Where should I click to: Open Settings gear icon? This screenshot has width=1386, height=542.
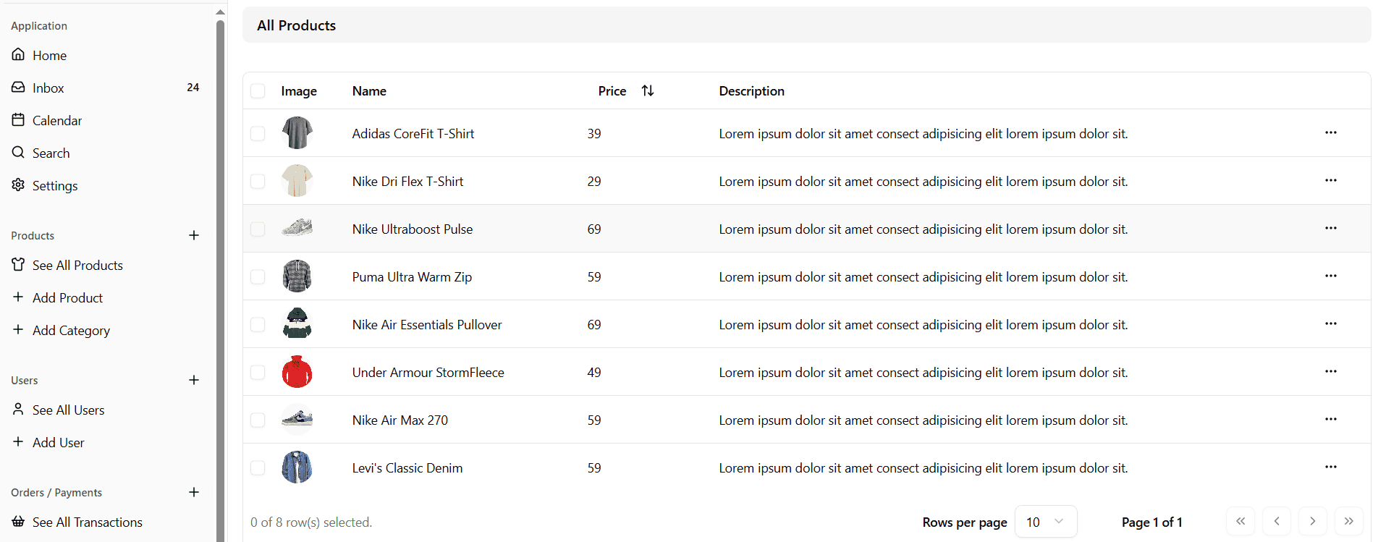18,185
